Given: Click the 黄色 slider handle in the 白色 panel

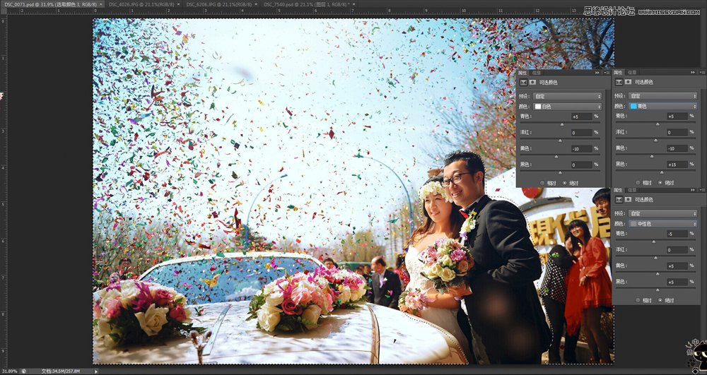Looking at the screenshot, I should click(x=556, y=157).
